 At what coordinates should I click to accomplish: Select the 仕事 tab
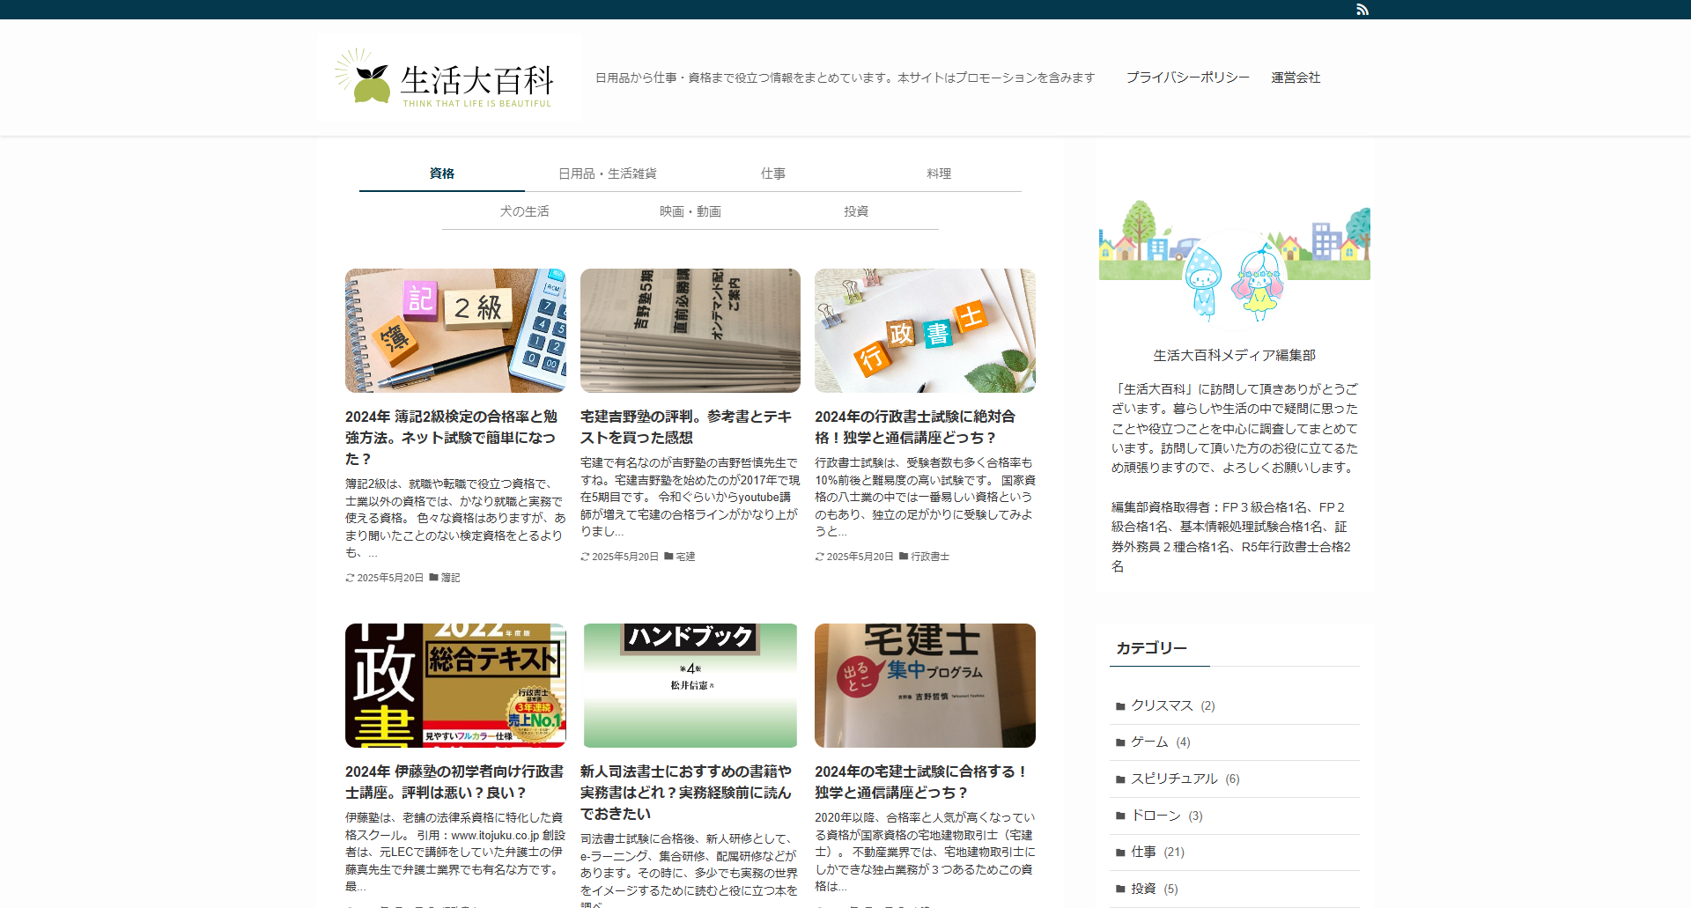773,173
